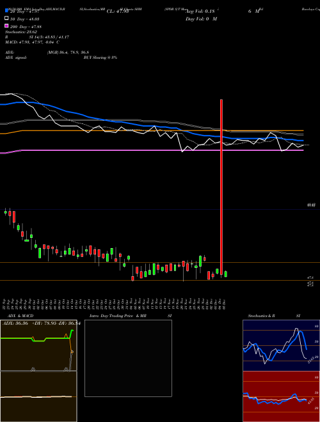This screenshot has height=422, width=320.
Task: Click the tall red volume spike bar
Action: [x=221, y=187]
